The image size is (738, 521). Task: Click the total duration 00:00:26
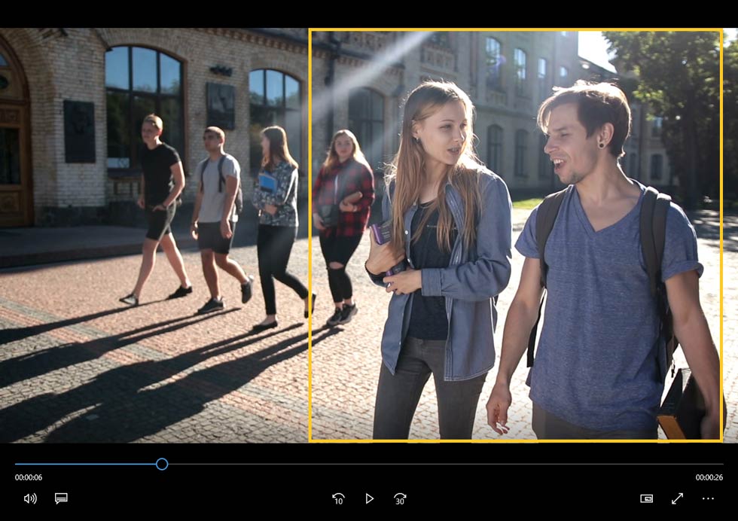click(x=709, y=477)
